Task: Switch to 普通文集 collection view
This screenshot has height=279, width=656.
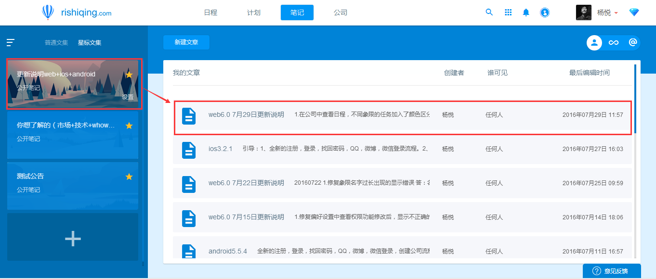Action: click(56, 42)
